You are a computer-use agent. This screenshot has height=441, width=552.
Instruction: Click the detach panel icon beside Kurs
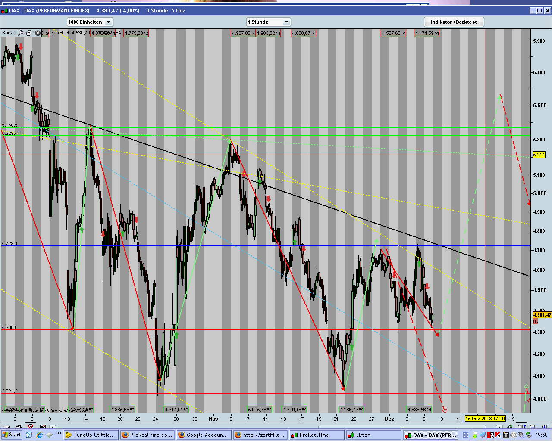point(29,33)
